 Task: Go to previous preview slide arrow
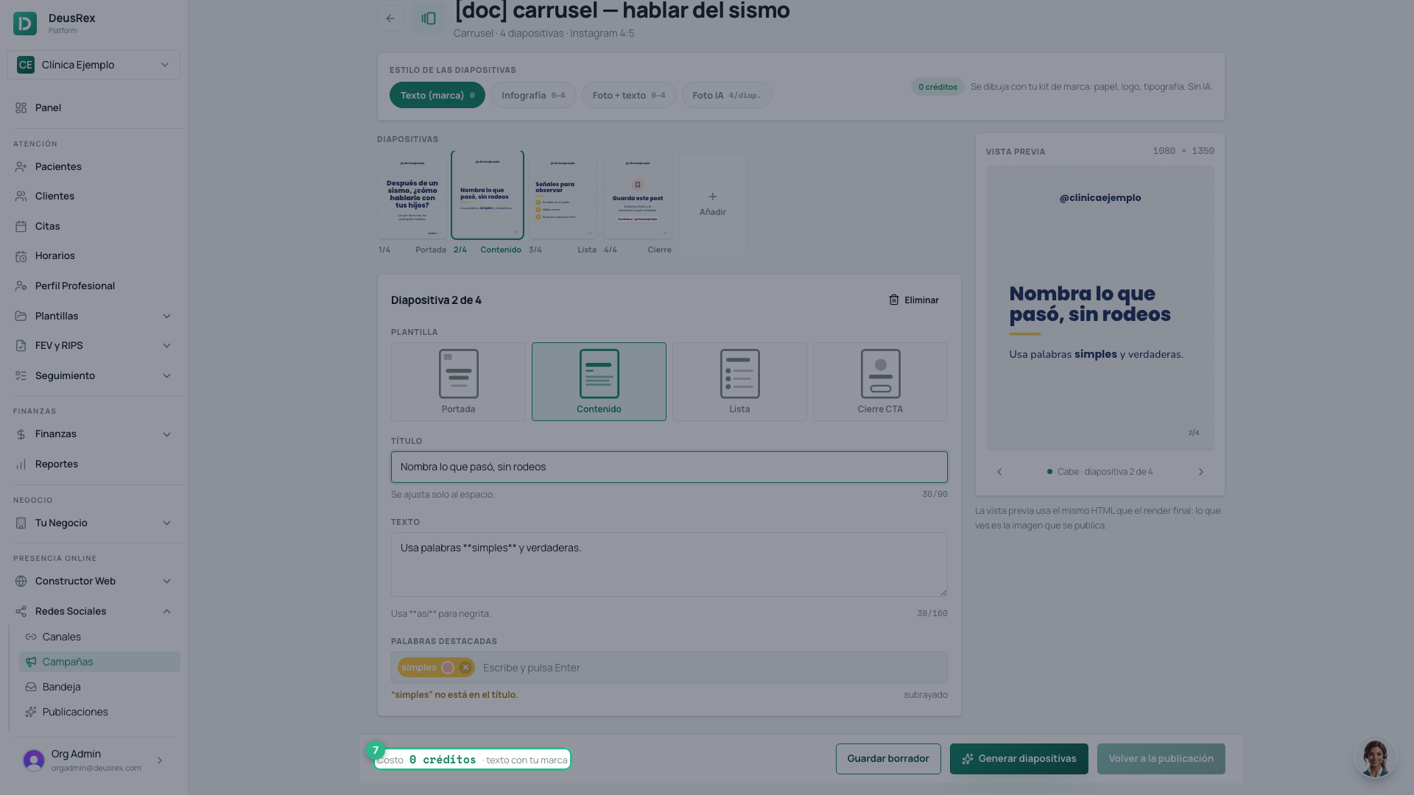pos(999,472)
